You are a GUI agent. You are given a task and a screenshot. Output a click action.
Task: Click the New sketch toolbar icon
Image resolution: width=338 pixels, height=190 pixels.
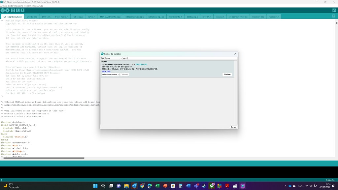click(13, 11)
